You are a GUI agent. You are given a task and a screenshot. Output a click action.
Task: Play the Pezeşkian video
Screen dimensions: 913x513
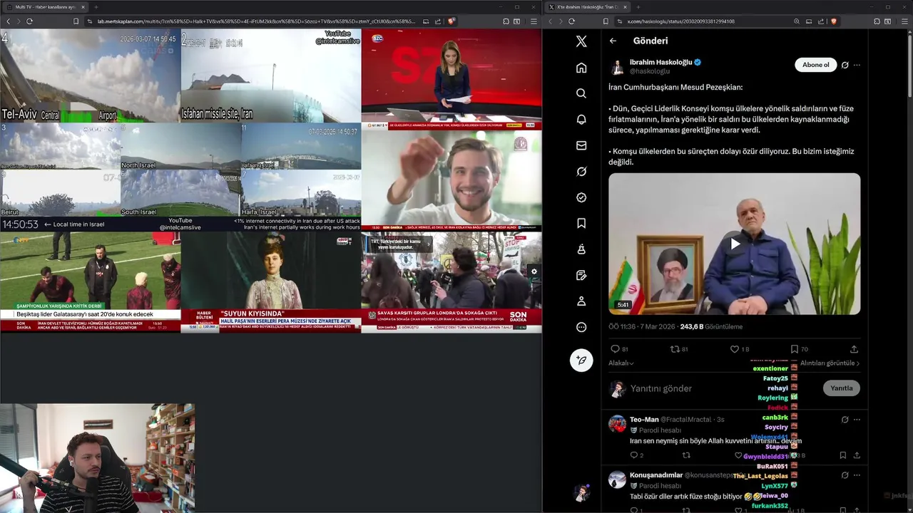735,244
